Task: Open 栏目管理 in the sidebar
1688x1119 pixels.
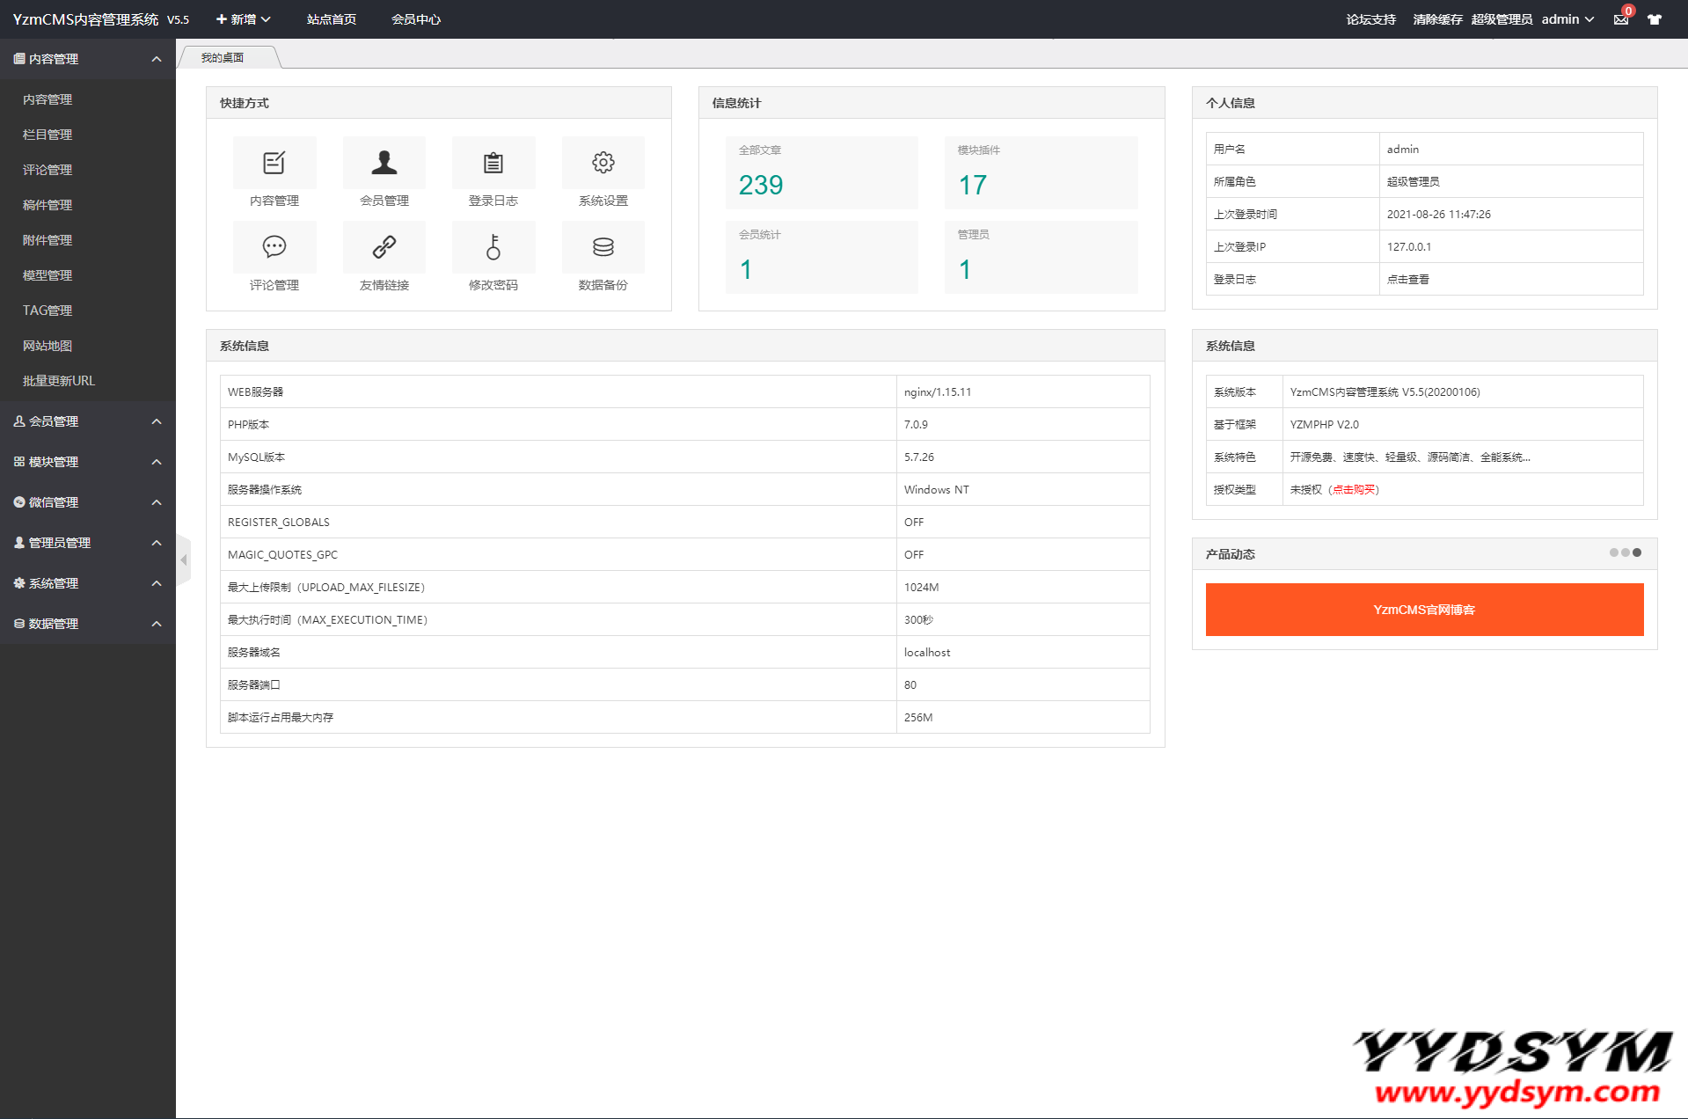Action: [47, 135]
